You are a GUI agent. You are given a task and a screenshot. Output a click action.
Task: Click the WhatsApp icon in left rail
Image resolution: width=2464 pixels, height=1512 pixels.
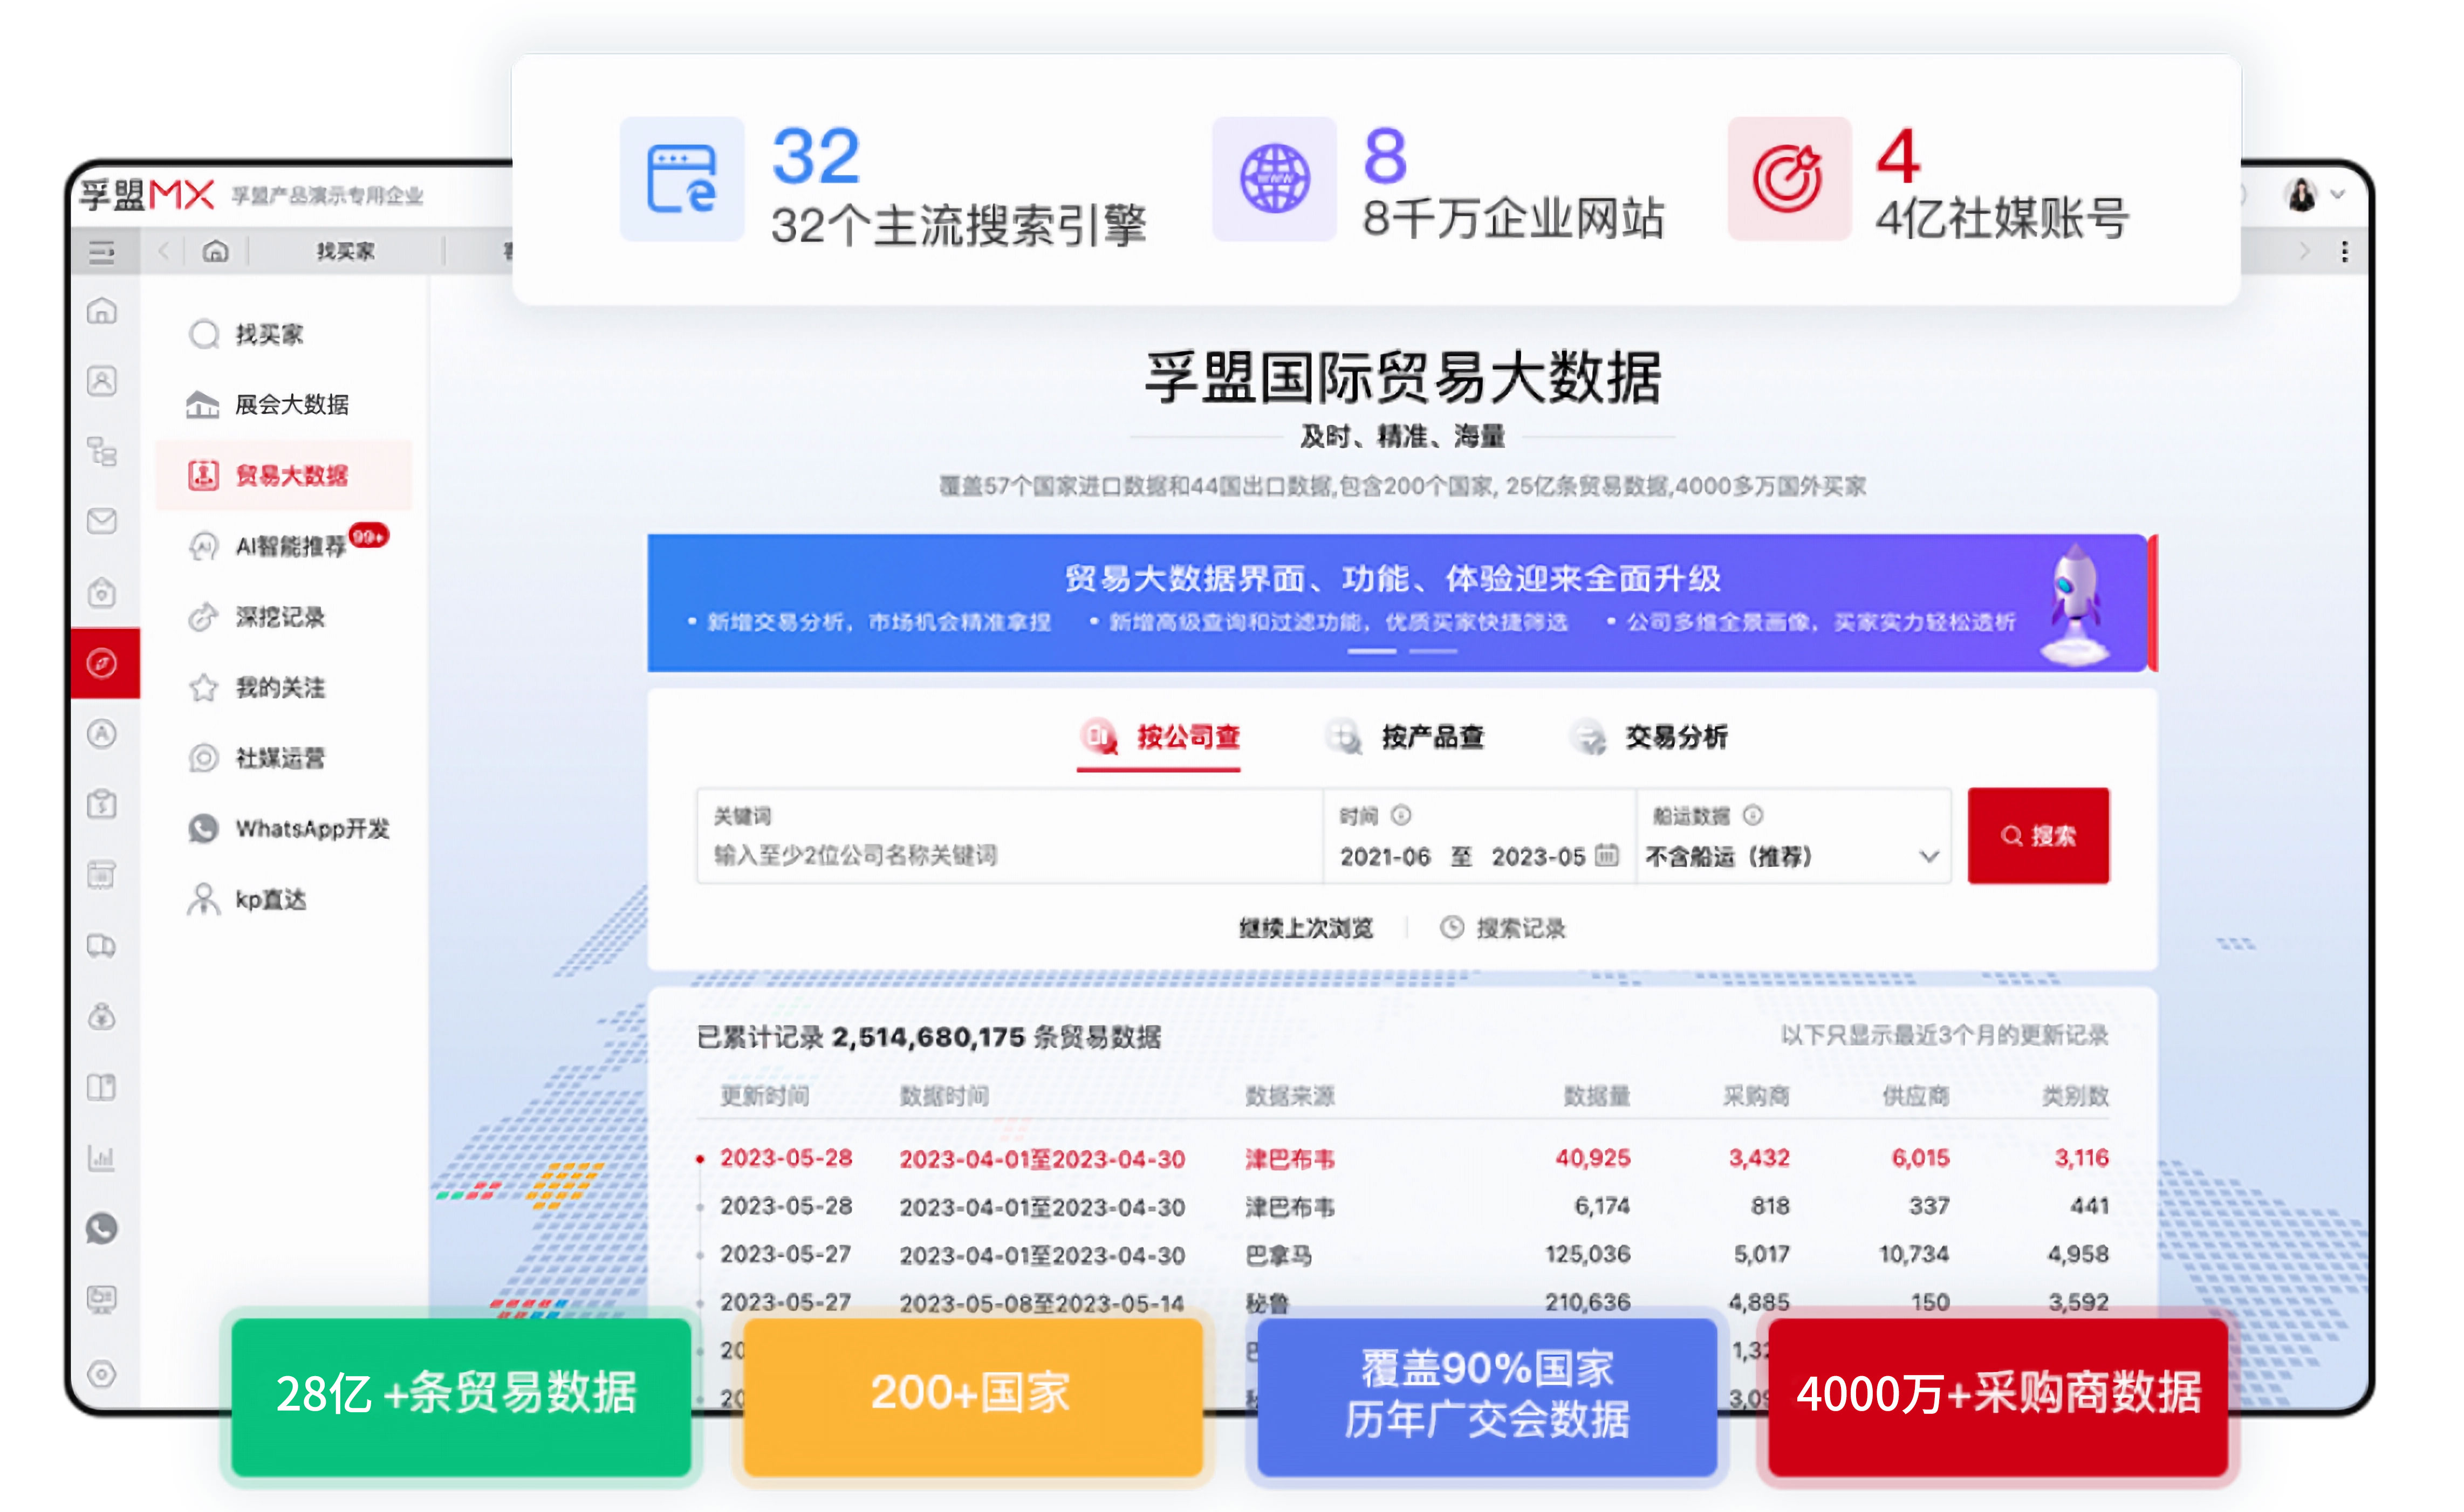102,1228
